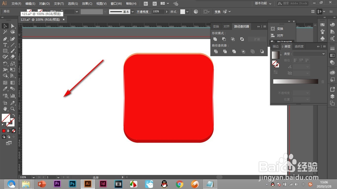Viewport: 337px width, 189px height.
Task: Select the Paintbrush tool
Action: tap(13, 51)
